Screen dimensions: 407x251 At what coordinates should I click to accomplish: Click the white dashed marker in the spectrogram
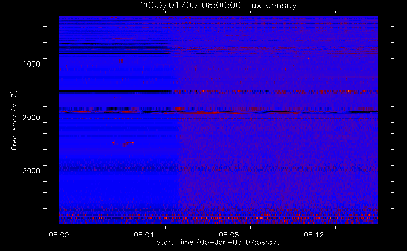[x=237, y=35]
